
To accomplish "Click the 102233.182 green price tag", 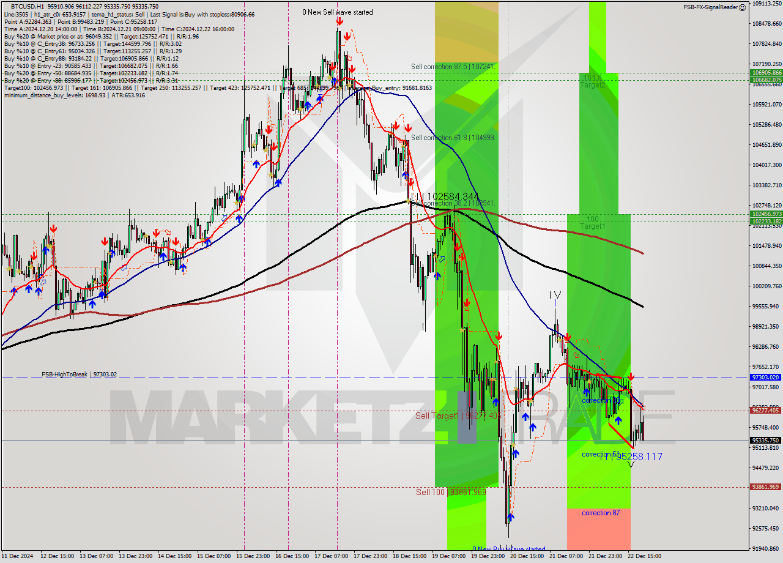I will (766, 221).
